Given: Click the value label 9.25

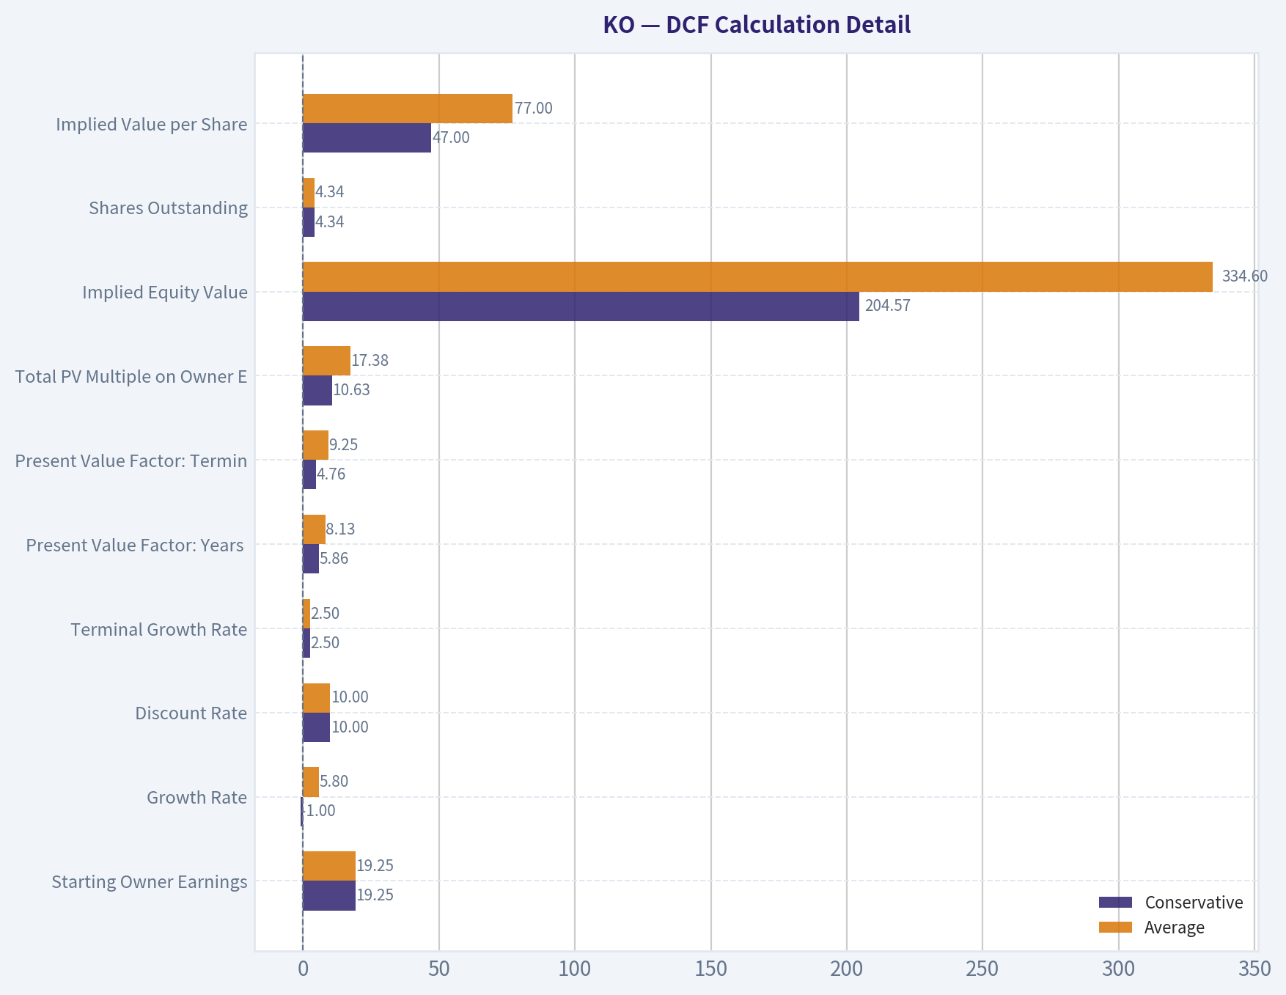Looking at the screenshot, I should tap(344, 445).
